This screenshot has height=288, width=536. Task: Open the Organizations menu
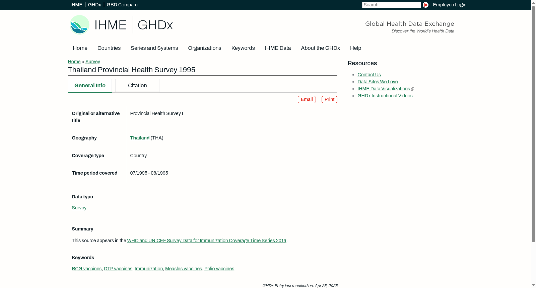pyautogui.click(x=205, y=48)
